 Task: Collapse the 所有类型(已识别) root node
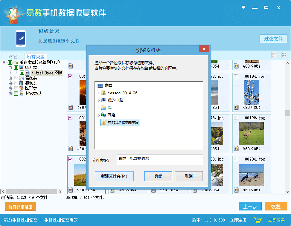coord(4,63)
